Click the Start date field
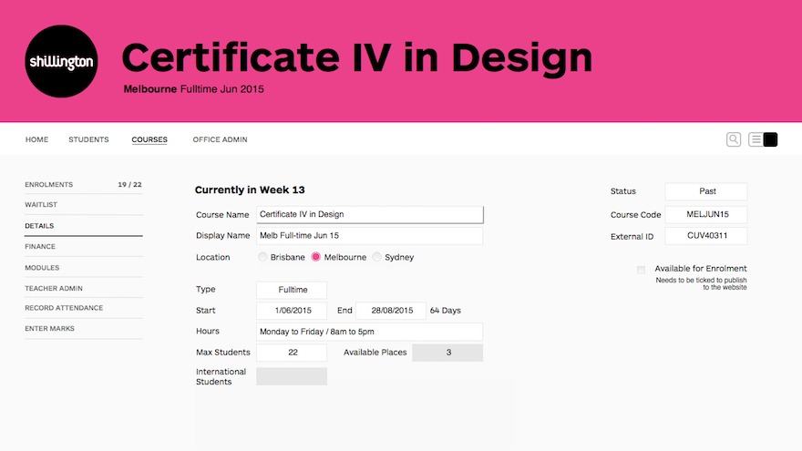Image resolution: width=802 pixels, height=451 pixels. 292,311
